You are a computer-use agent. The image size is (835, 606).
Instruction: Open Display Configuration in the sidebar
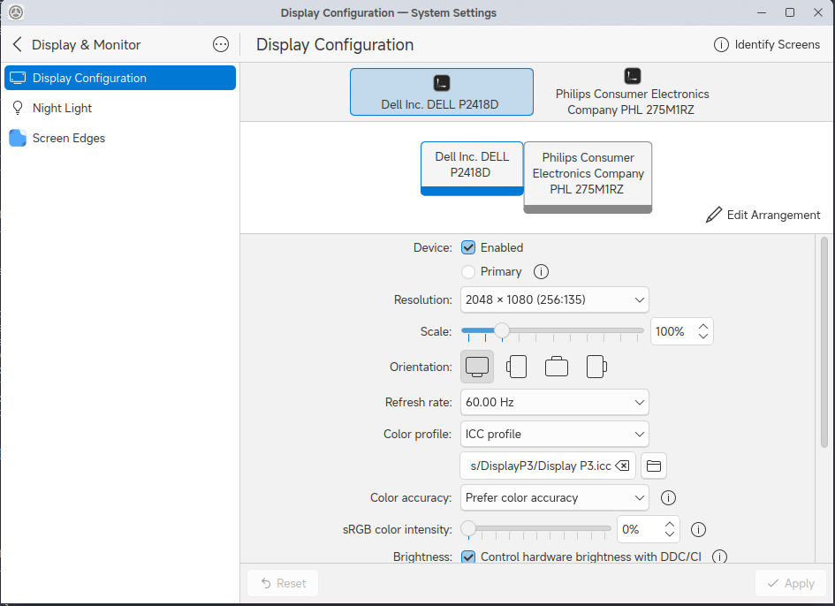coord(120,78)
